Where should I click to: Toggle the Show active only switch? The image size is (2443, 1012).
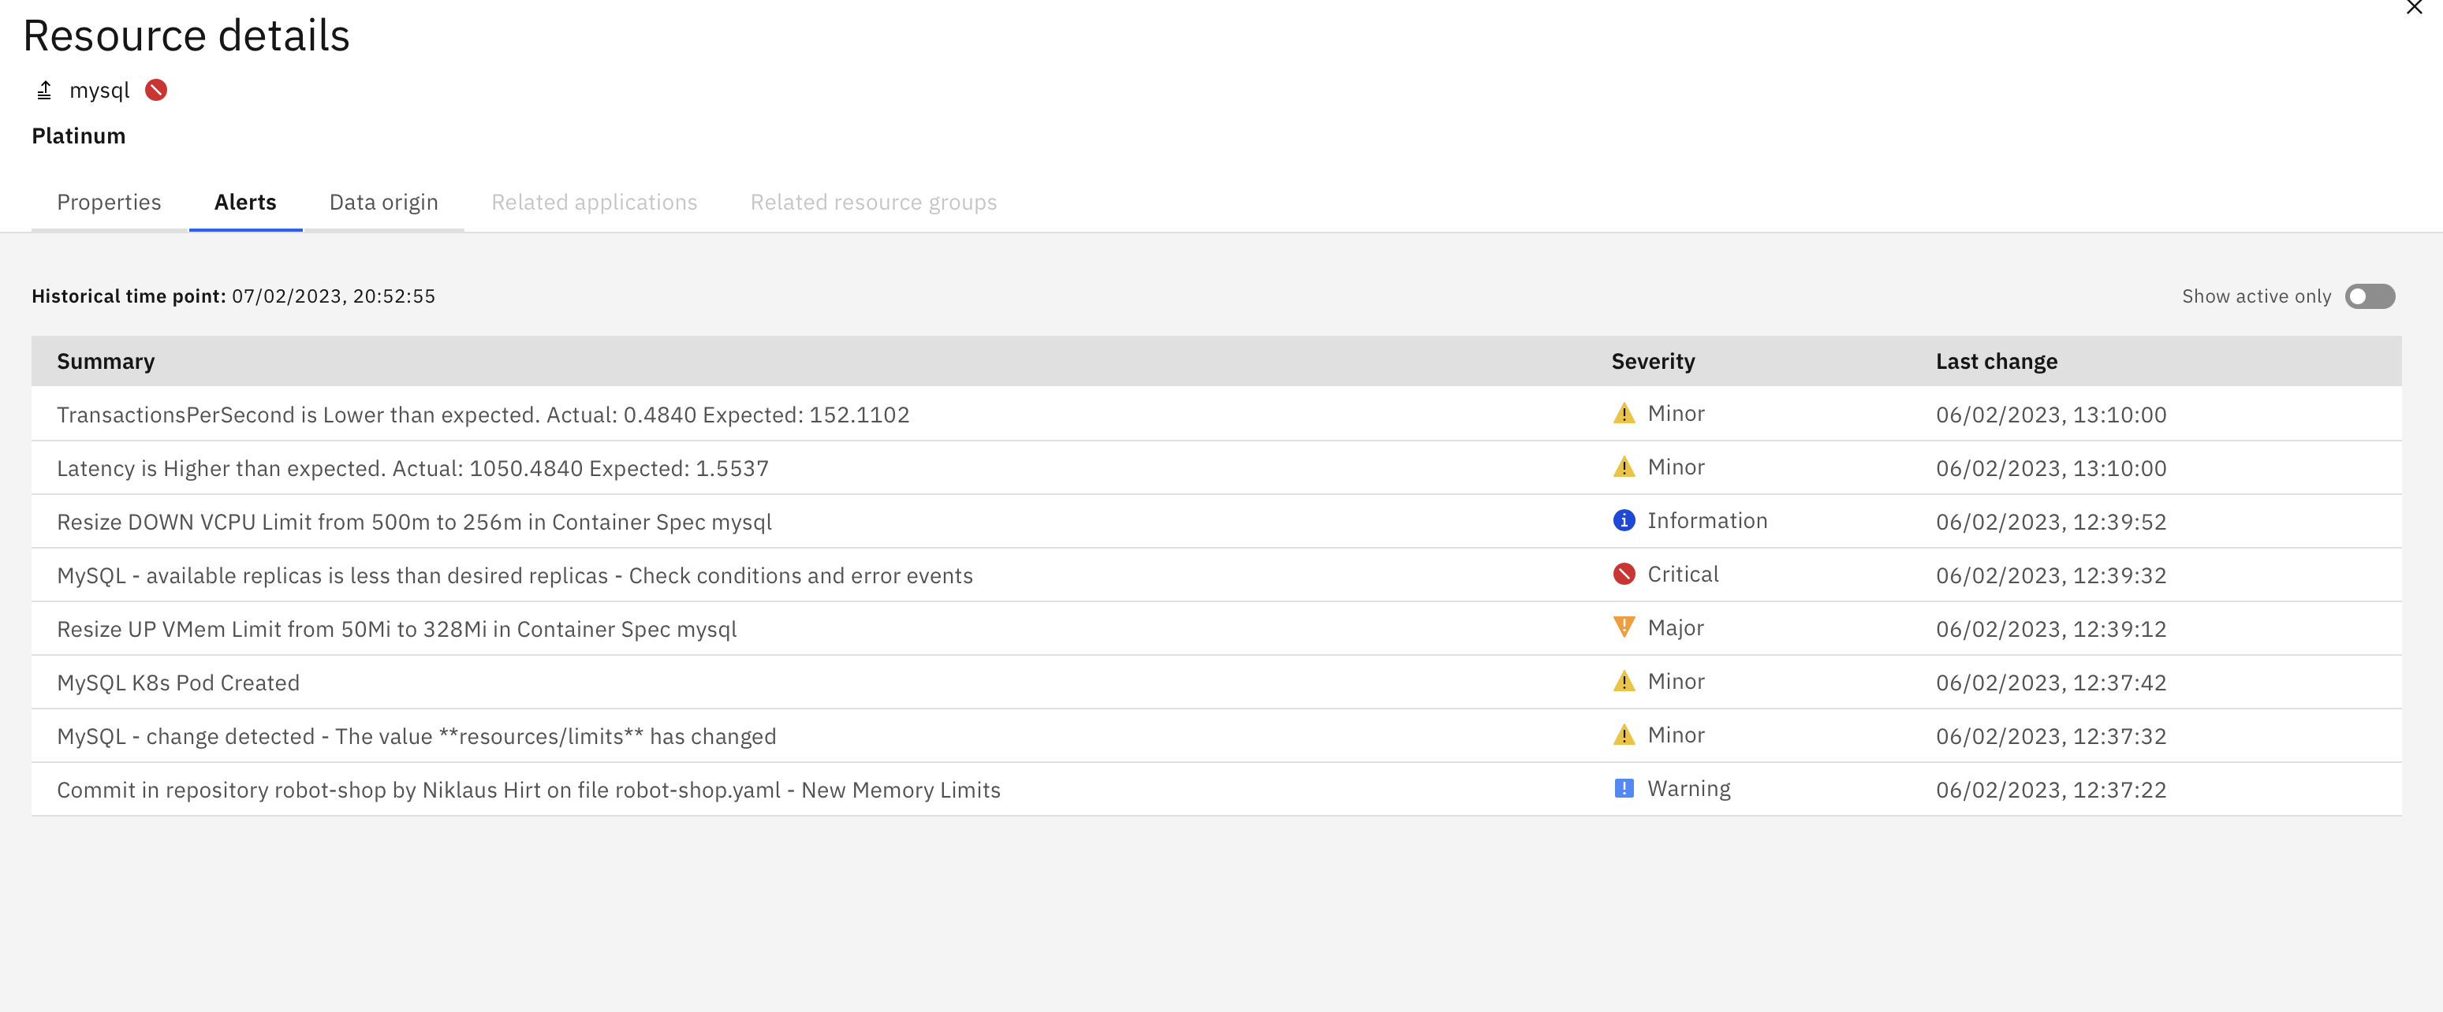pos(2370,296)
